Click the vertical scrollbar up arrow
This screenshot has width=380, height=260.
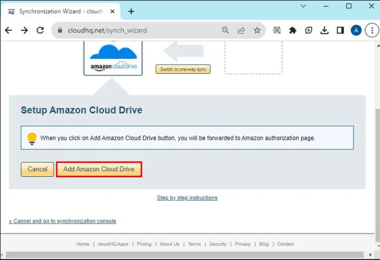point(378,45)
